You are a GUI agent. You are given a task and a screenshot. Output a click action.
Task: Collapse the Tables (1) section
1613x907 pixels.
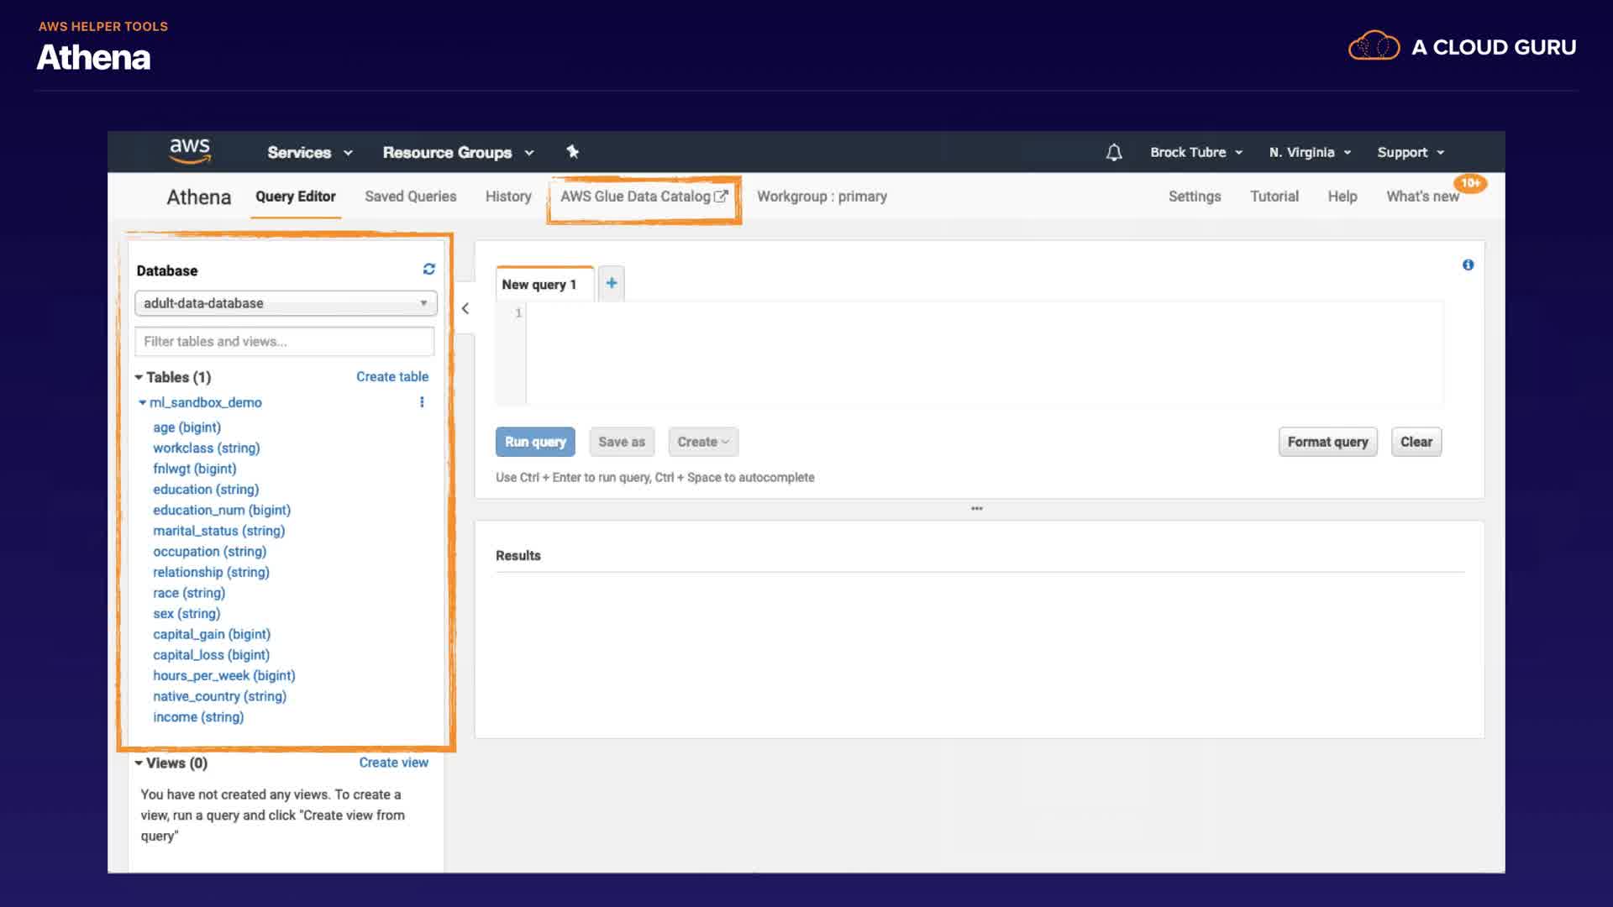pos(139,378)
